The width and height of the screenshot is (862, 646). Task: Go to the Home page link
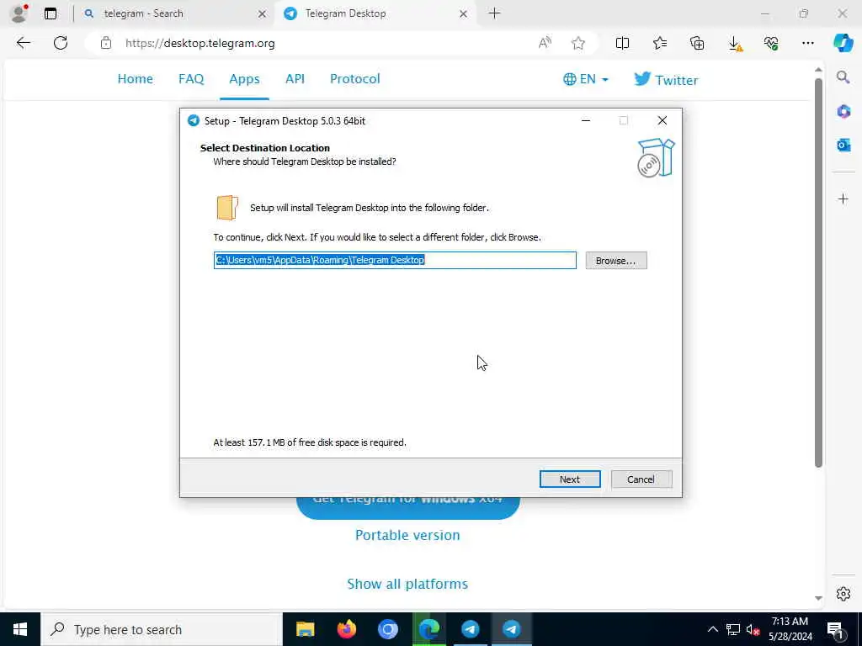136,78
